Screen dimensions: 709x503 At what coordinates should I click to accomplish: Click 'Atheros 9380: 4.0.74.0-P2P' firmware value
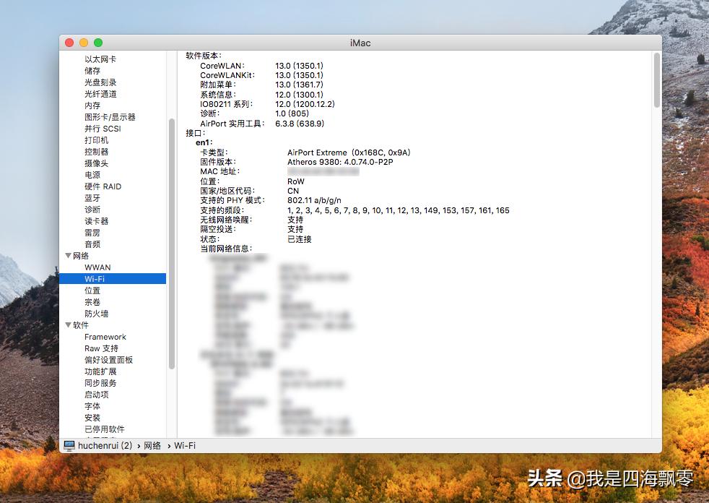[x=340, y=162]
